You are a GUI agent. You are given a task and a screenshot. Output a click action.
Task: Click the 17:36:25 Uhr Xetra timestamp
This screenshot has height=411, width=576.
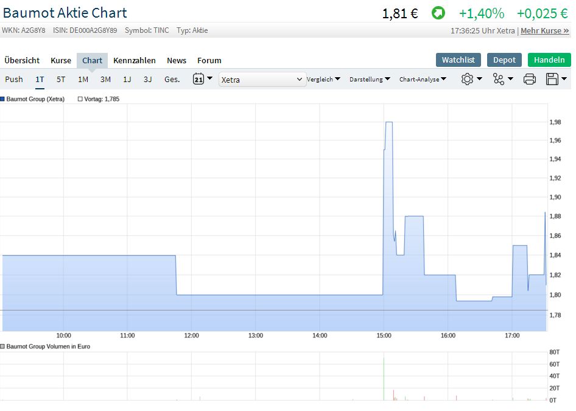tap(483, 31)
